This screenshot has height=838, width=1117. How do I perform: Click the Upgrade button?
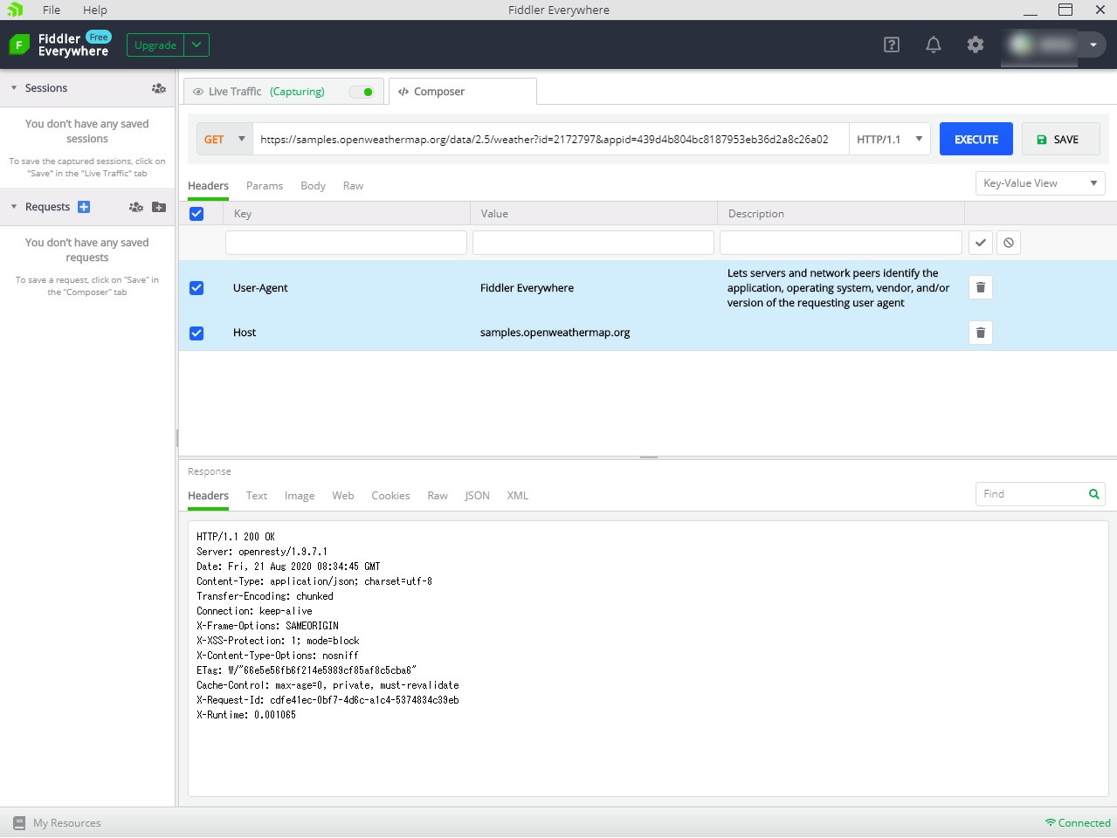(155, 45)
